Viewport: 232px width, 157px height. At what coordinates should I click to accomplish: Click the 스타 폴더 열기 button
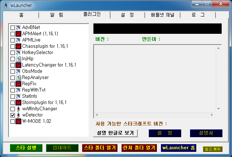coord(100,148)
